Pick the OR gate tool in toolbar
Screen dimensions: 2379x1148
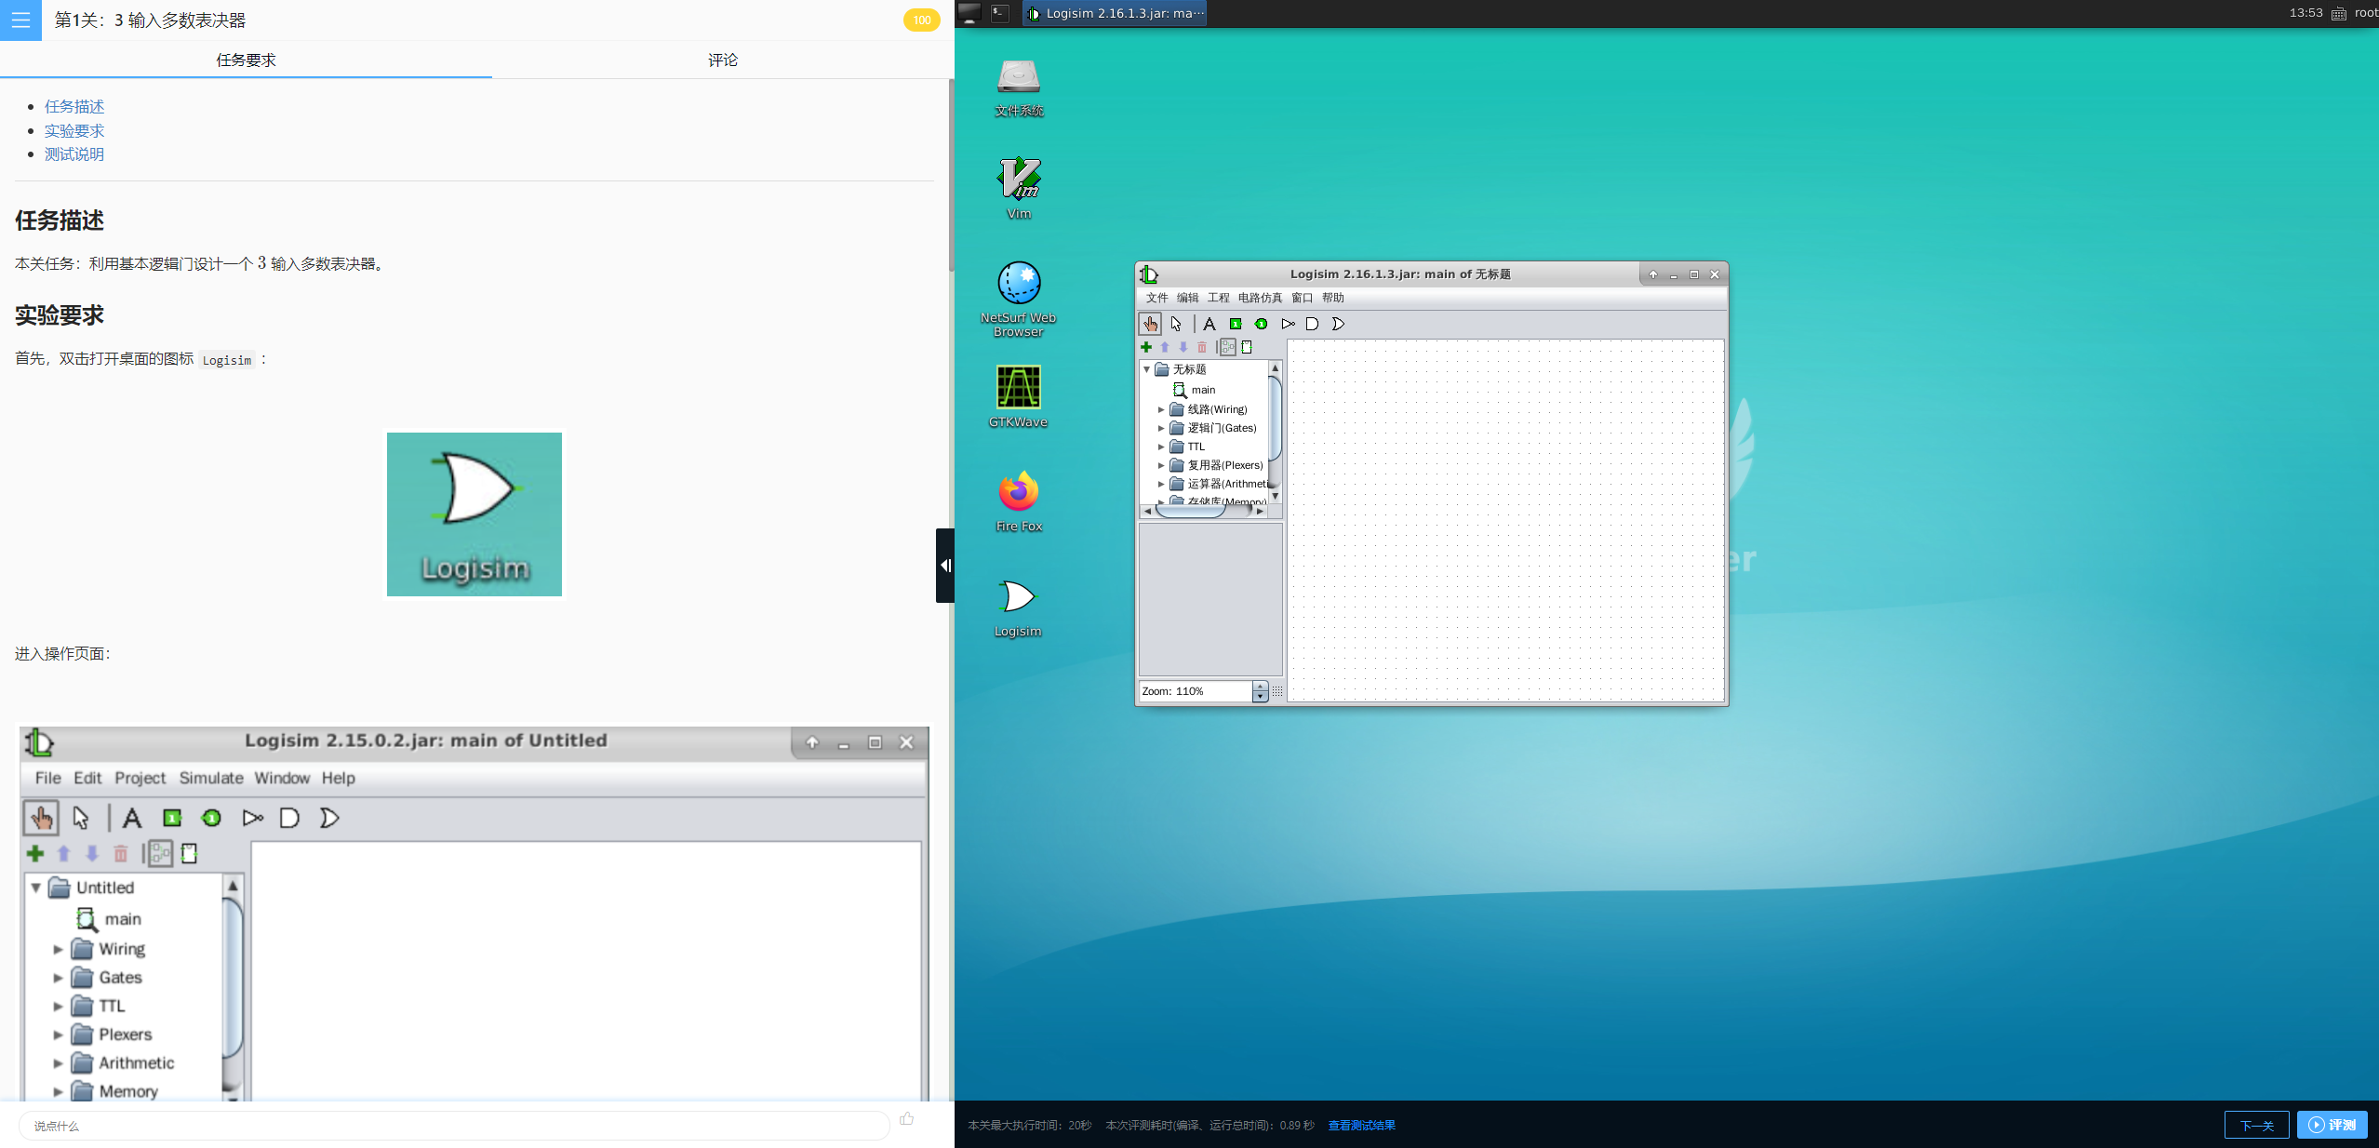[x=1338, y=324]
